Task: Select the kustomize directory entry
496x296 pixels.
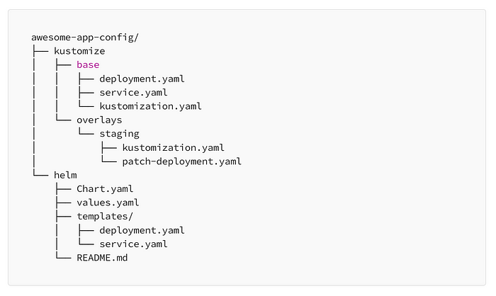Action: coord(79,51)
